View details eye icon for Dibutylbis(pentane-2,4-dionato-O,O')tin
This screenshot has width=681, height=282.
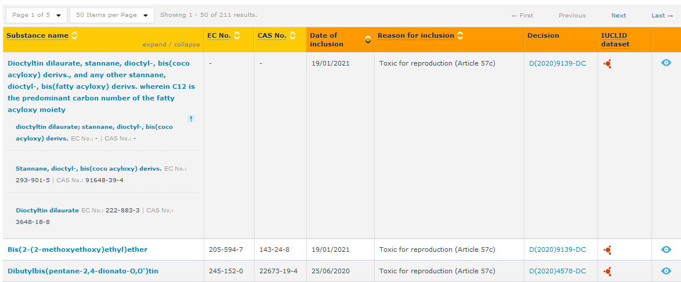[x=666, y=271]
